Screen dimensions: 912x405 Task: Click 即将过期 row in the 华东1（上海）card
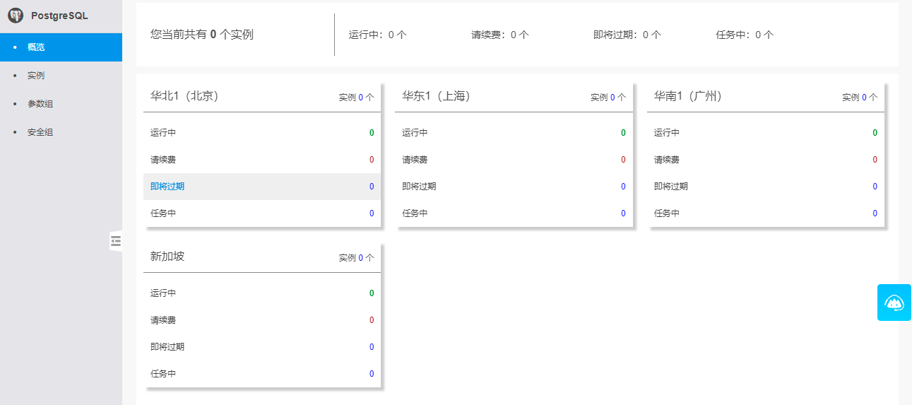(x=514, y=187)
